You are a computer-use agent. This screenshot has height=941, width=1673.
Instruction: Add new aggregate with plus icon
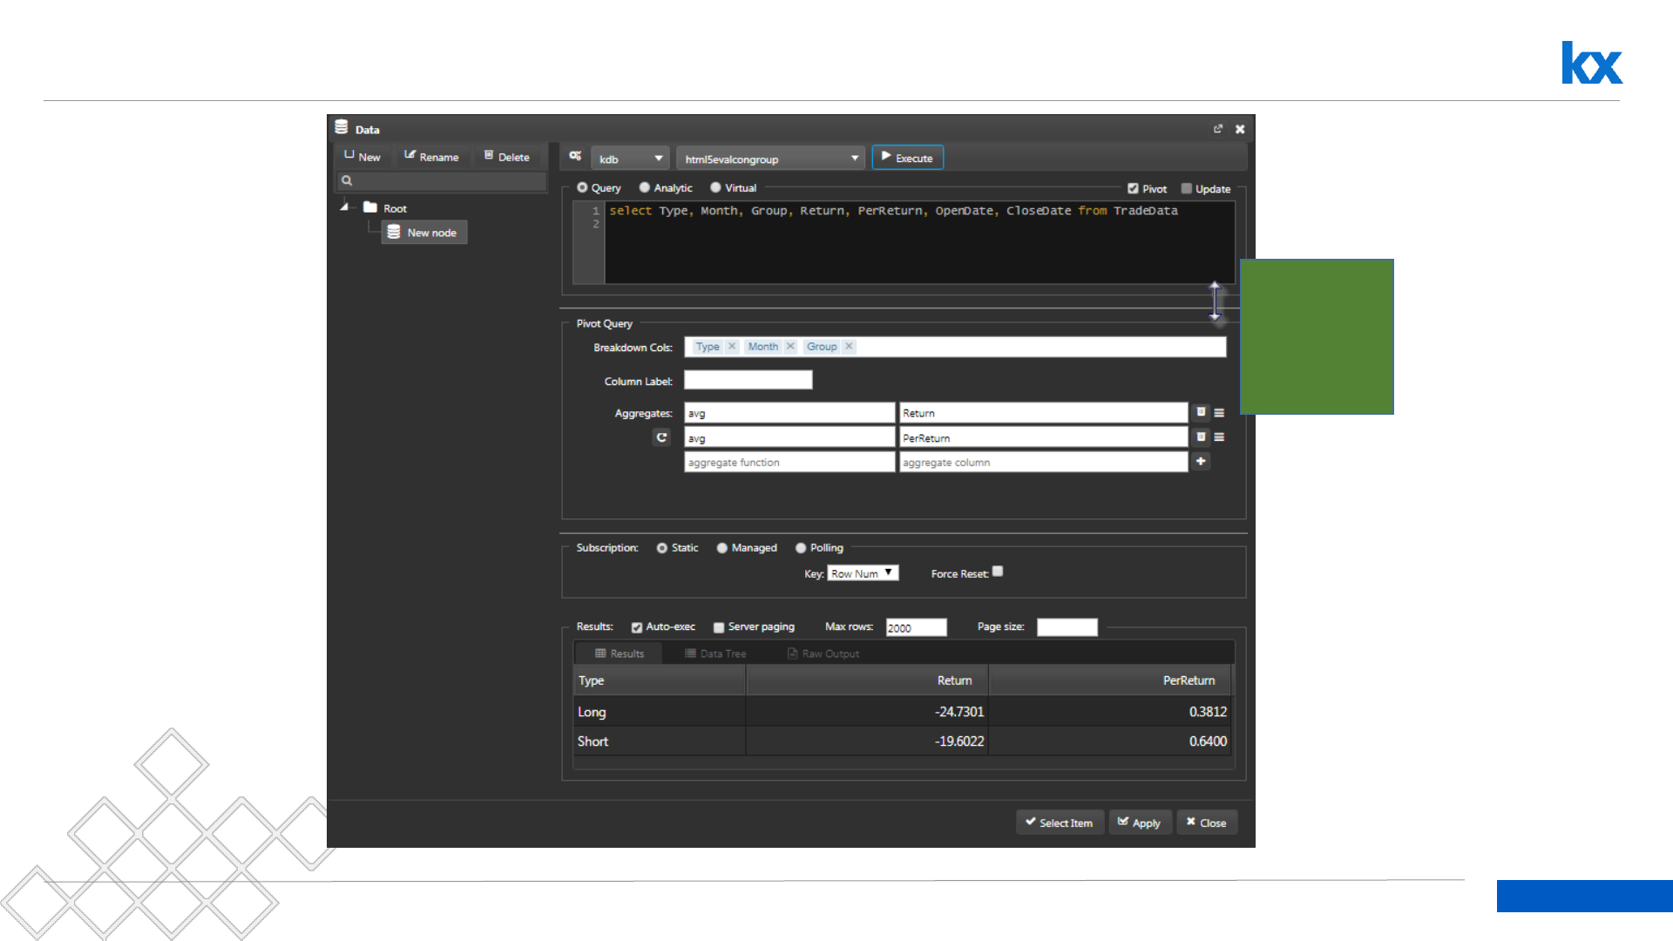1201,462
